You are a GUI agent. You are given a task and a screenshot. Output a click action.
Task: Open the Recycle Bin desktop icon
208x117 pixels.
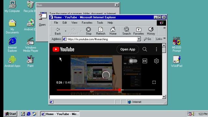click(30, 6)
